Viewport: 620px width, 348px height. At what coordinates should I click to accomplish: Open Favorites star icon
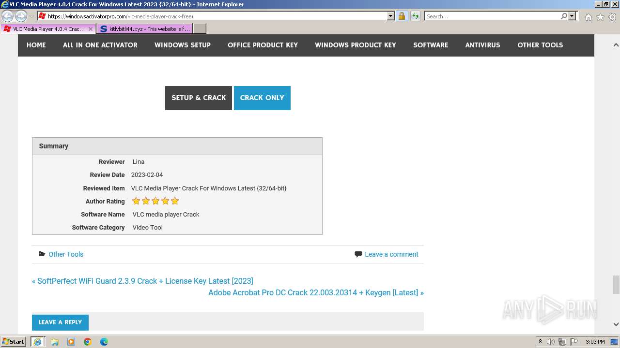coord(600,17)
